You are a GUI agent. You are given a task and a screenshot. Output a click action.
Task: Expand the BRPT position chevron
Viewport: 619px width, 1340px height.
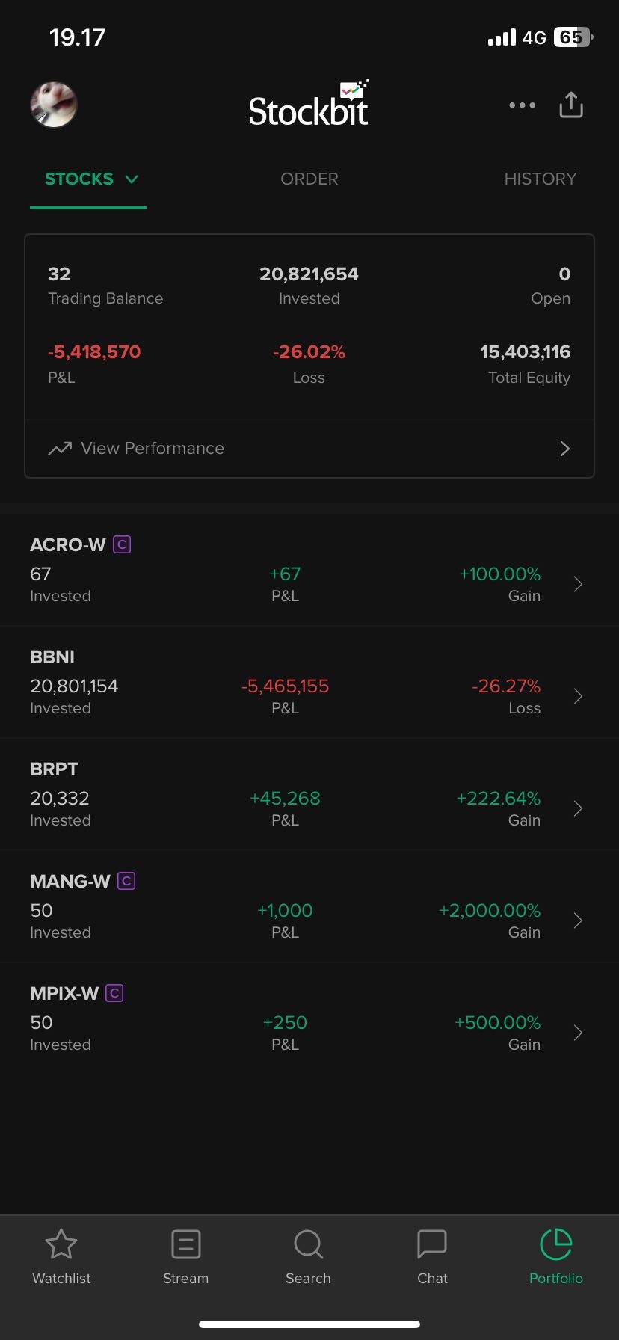point(578,809)
